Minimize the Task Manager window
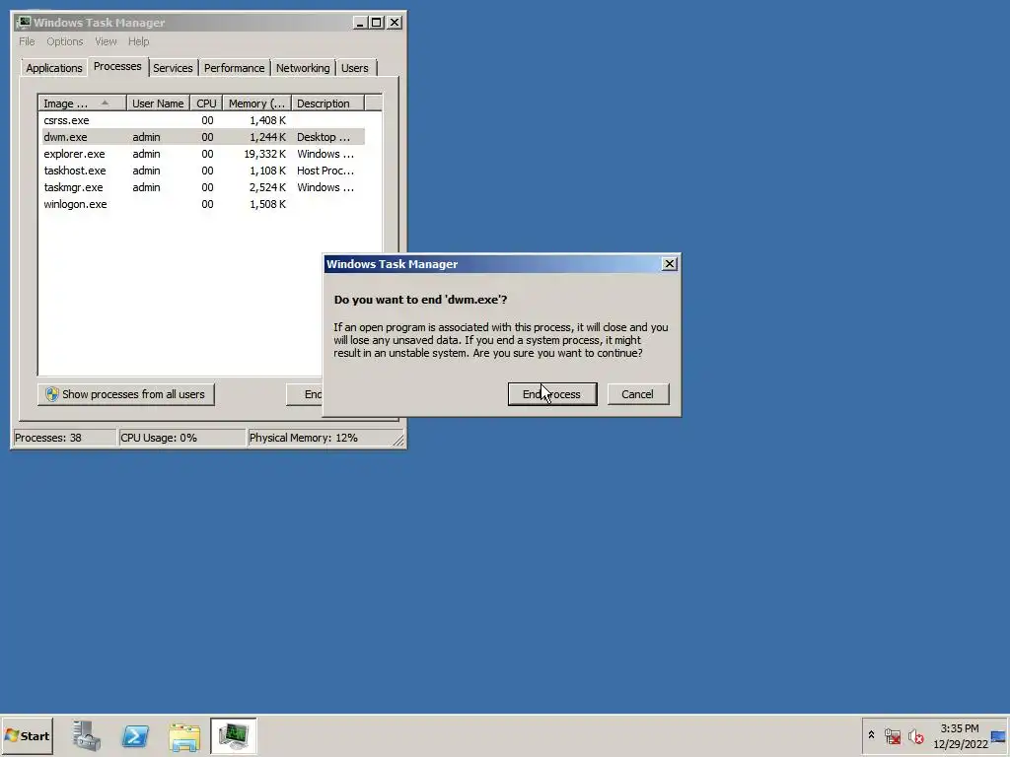This screenshot has width=1010, height=757. [x=360, y=23]
